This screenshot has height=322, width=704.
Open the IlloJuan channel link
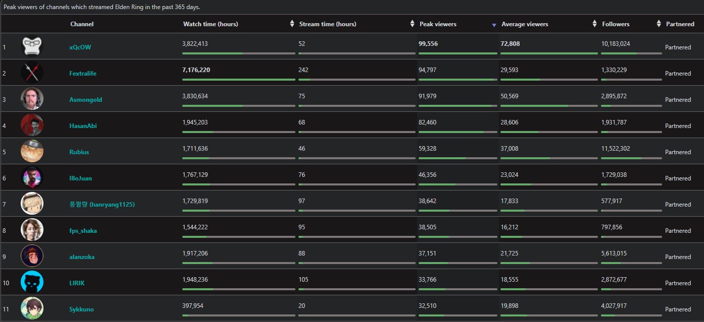(81, 178)
